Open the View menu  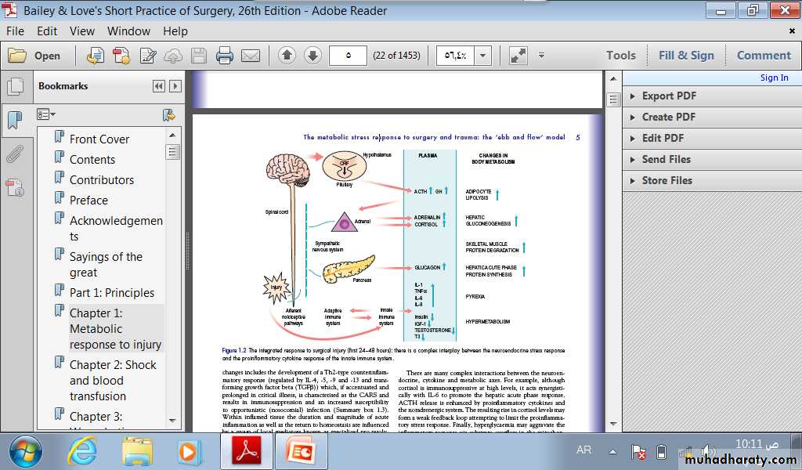click(x=81, y=31)
